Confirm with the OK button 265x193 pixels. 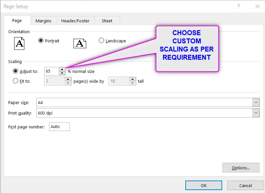(x=204, y=185)
